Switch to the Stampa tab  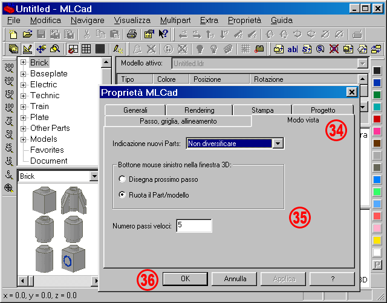point(262,110)
